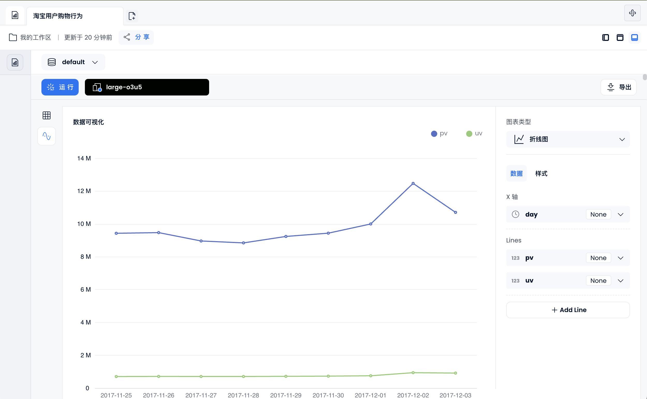The image size is (647, 399).
Task: Select the 淘宝用户购物行为 tab
Action: click(58, 16)
